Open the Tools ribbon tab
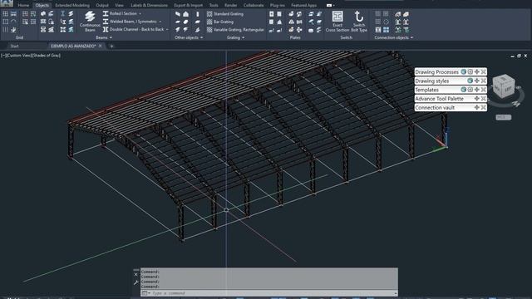 [214, 5]
